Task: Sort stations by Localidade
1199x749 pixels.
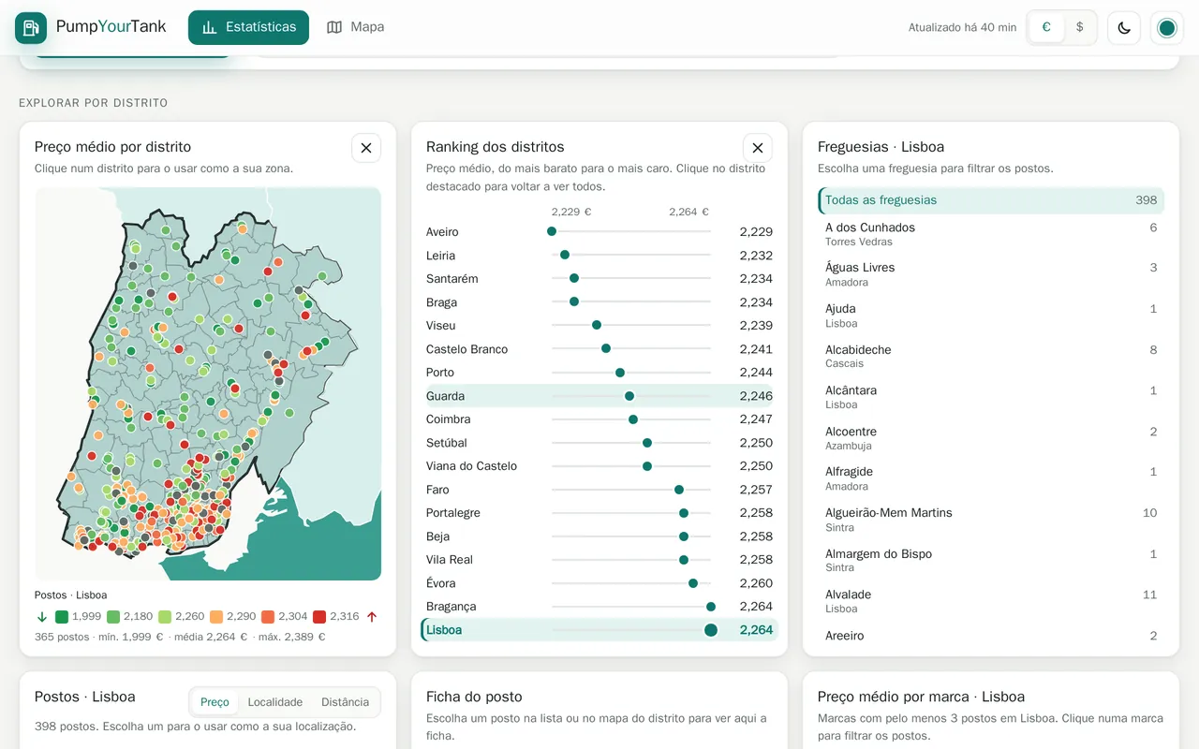Action: (274, 702)
